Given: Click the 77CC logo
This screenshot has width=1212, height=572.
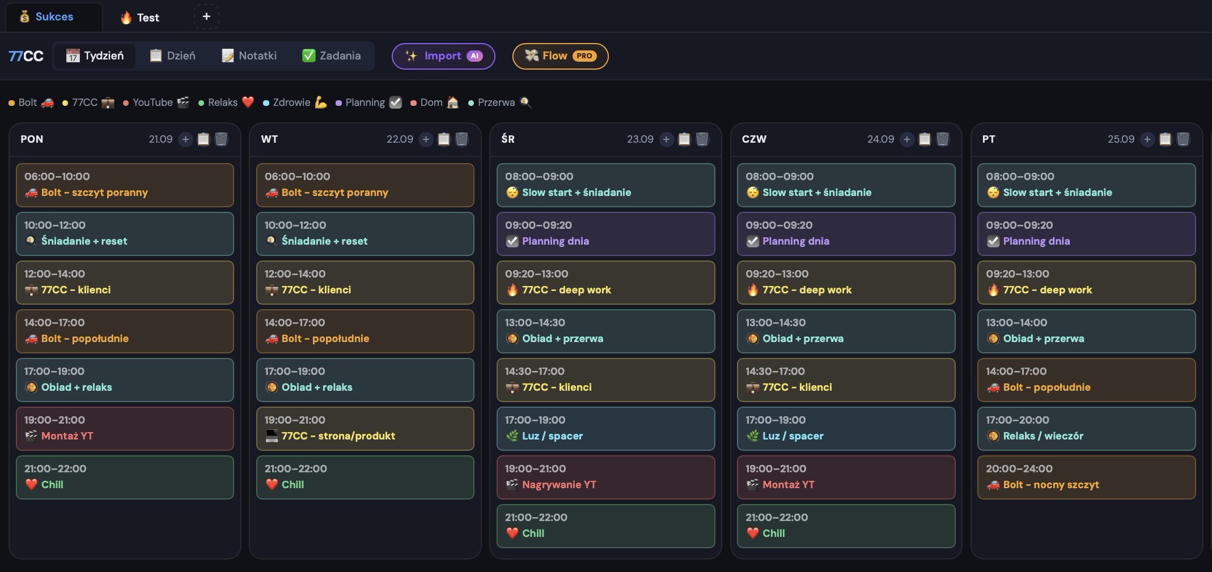Looking at the screenshot, I should click(26, 56).
